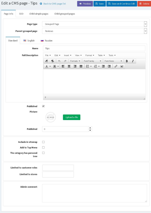Click Save and Continue Edit button
The height and width of the screenshot is (213, 151).
tap(122, 4)
